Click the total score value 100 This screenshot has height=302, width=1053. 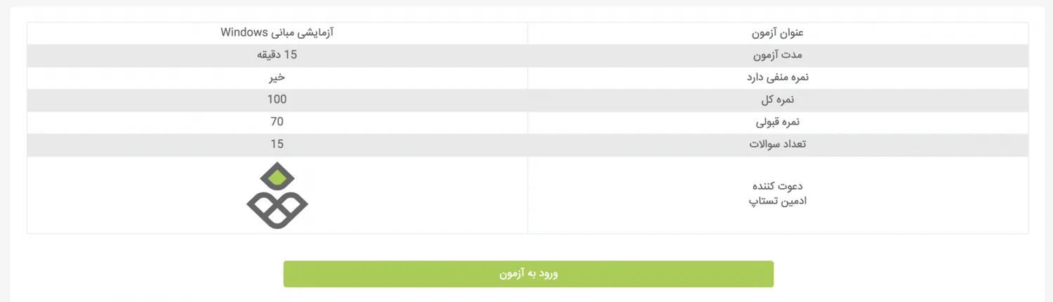277,100
